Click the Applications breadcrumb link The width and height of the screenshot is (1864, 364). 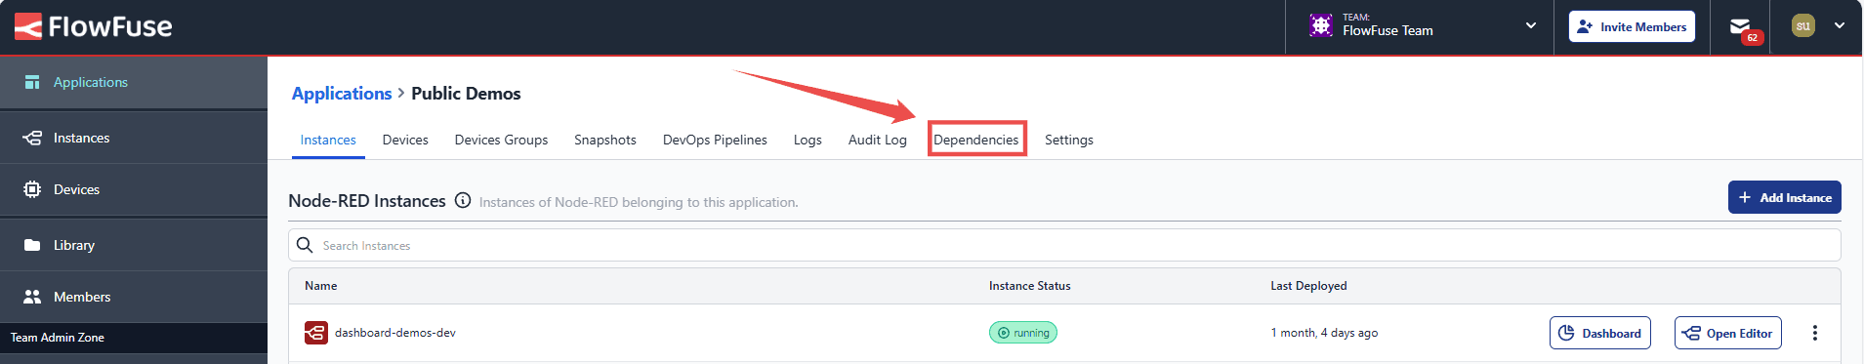342,94
